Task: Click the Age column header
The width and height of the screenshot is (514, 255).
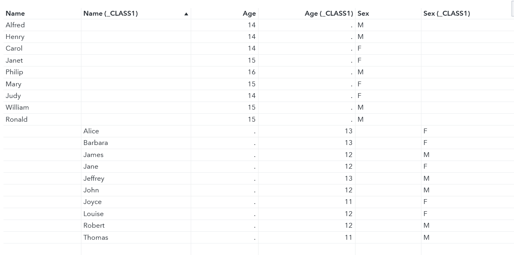Action: (249, 14)
